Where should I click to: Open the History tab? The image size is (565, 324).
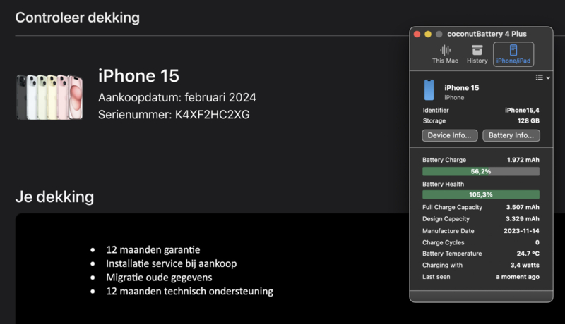(x=477, y=54)
